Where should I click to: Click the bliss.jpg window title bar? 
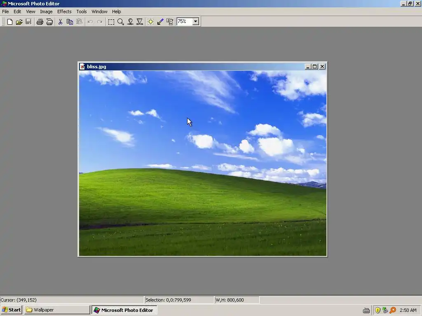203,67
